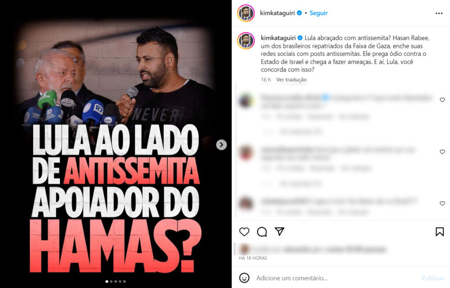The width and height of the screenshot is (450, 288).
Task: Follow kimkataguiri via Seguir link
Action: tap(318, 13)
